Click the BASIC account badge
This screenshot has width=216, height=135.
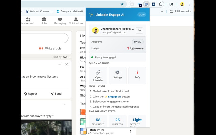[138, 42]
